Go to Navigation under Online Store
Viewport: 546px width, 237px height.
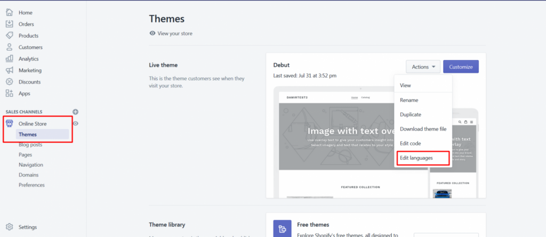point(31,165)
